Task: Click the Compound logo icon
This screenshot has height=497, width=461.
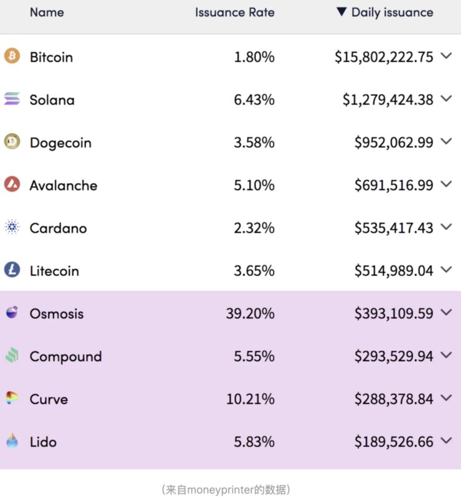Action: pyautogui.click(x=12, y=356)
